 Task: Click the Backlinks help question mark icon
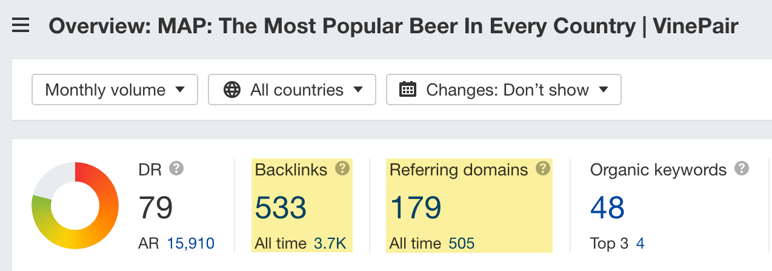point(343,169)
